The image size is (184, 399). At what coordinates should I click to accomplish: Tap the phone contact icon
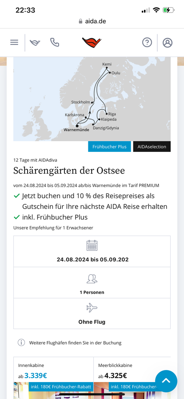pos(55,42)
